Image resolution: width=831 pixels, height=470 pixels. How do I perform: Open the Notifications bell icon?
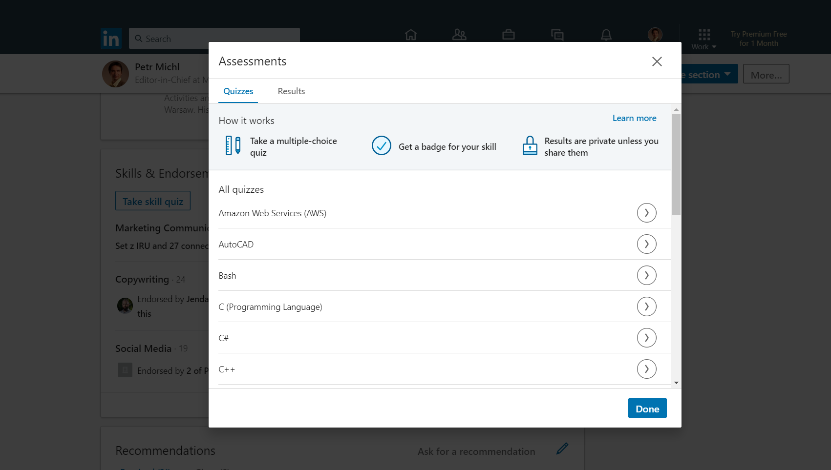tap(606, 35)
